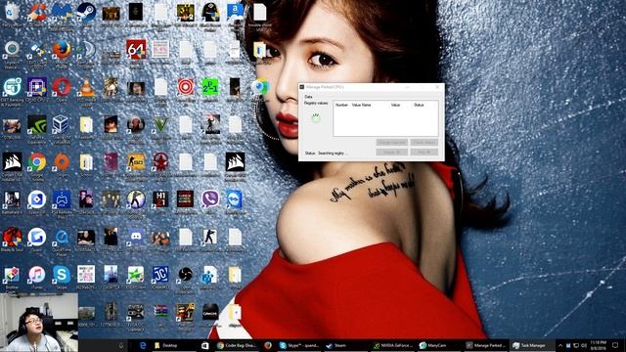
Task: Open Oracle VM VirtualBox desktop shortcut
Action: tap(61, 124)
